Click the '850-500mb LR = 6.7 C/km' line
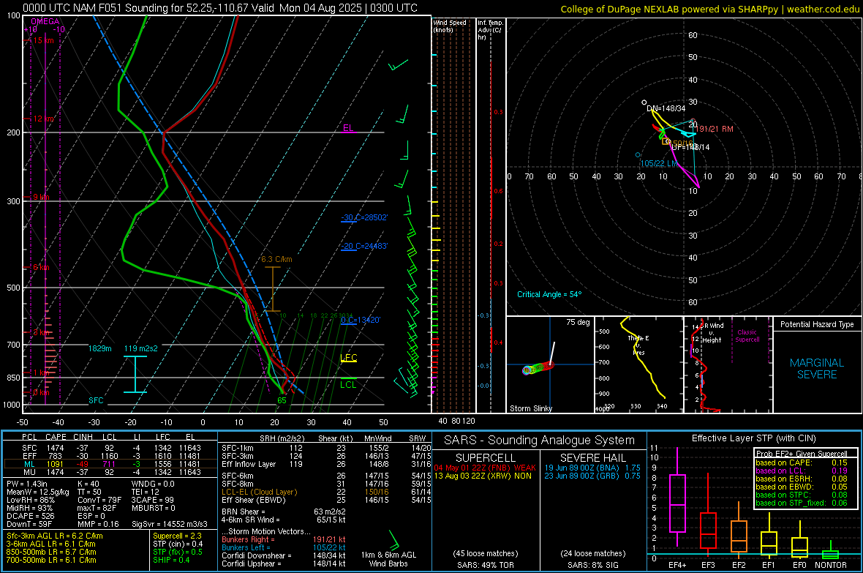This screenshot has width=863, height=573. (x=51, y=552)
